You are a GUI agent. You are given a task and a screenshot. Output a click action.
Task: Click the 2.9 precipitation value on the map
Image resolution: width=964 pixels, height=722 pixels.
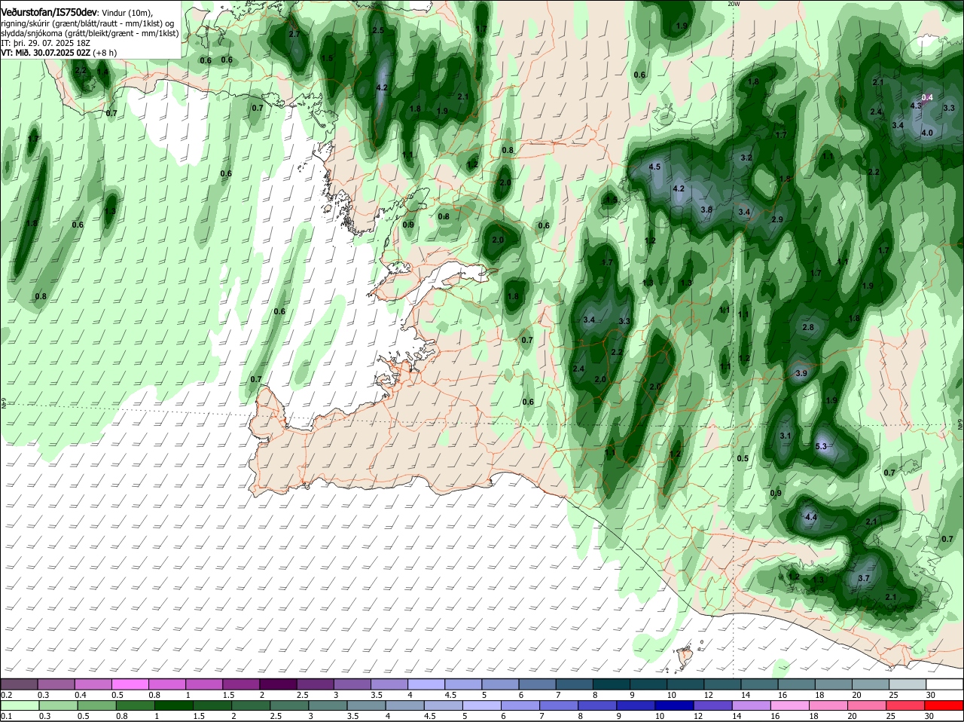(777, 219)
